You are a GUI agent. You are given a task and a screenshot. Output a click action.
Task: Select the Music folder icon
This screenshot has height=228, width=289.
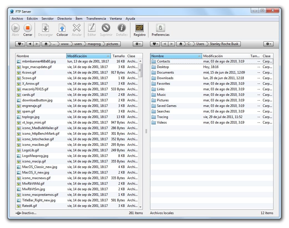pos(154,95)
